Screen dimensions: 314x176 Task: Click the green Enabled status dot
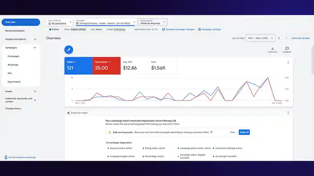pos(50,29)
